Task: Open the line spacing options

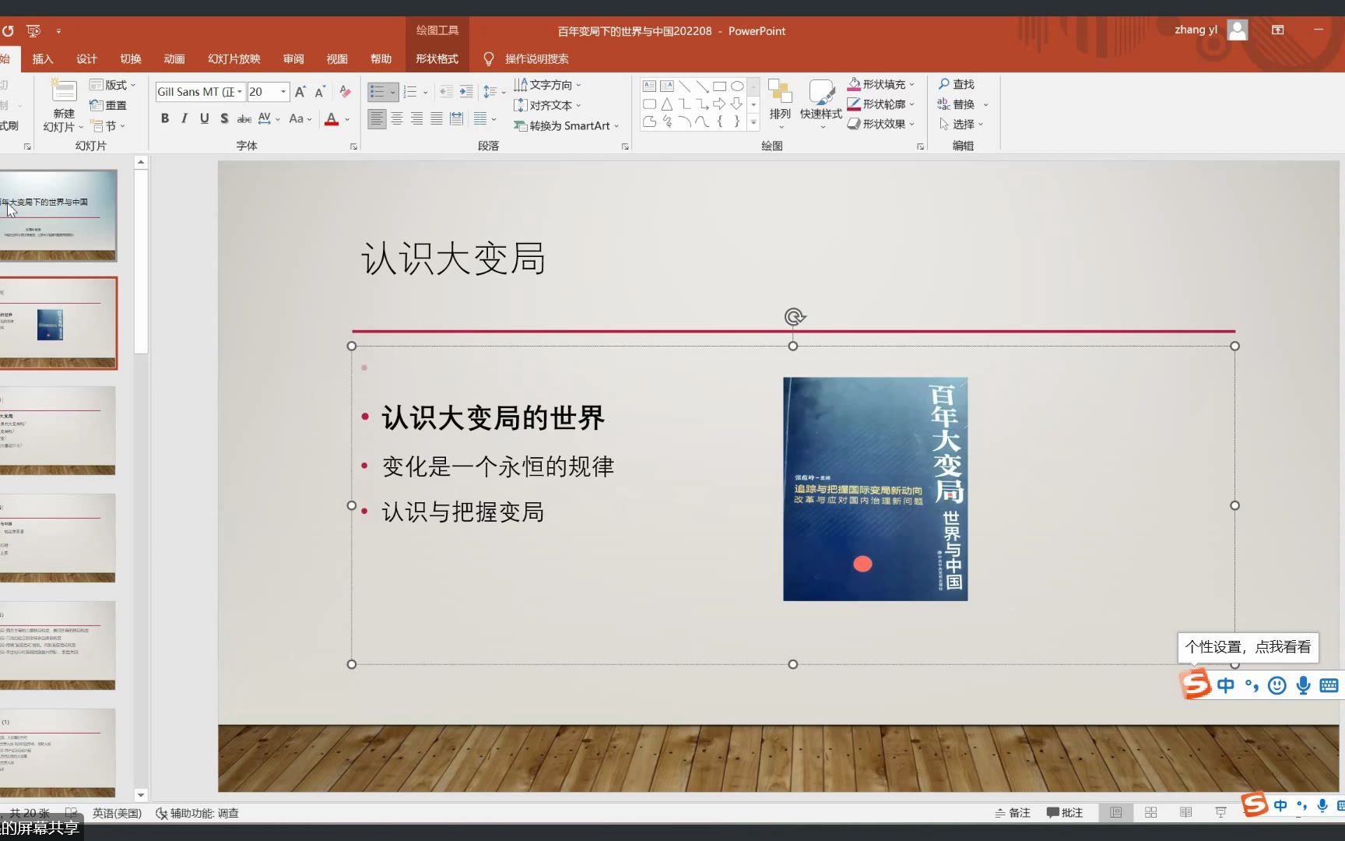Action: (493, 92)
